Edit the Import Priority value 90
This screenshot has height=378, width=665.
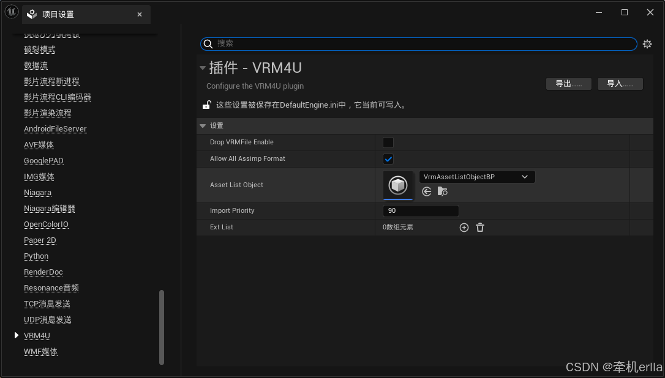click(x=421, y=210)
